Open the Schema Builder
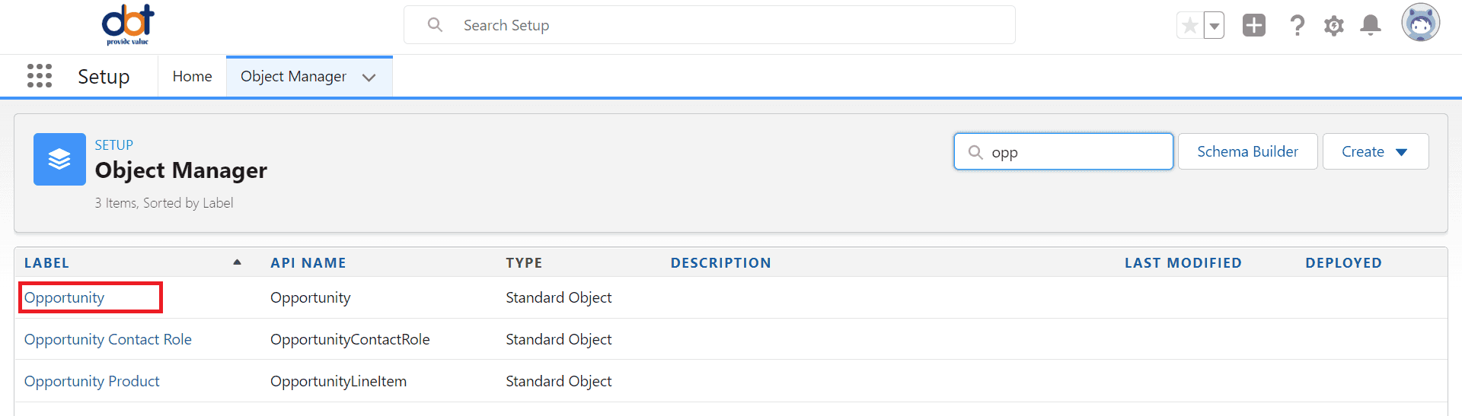The width and height of the screenshot is (1462, 416). coord(1247,151)
